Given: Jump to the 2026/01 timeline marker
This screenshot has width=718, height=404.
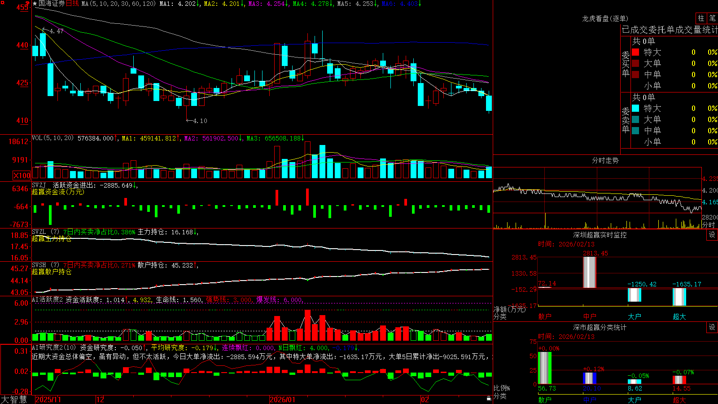Looking at the screenshot, I should 282,400.
